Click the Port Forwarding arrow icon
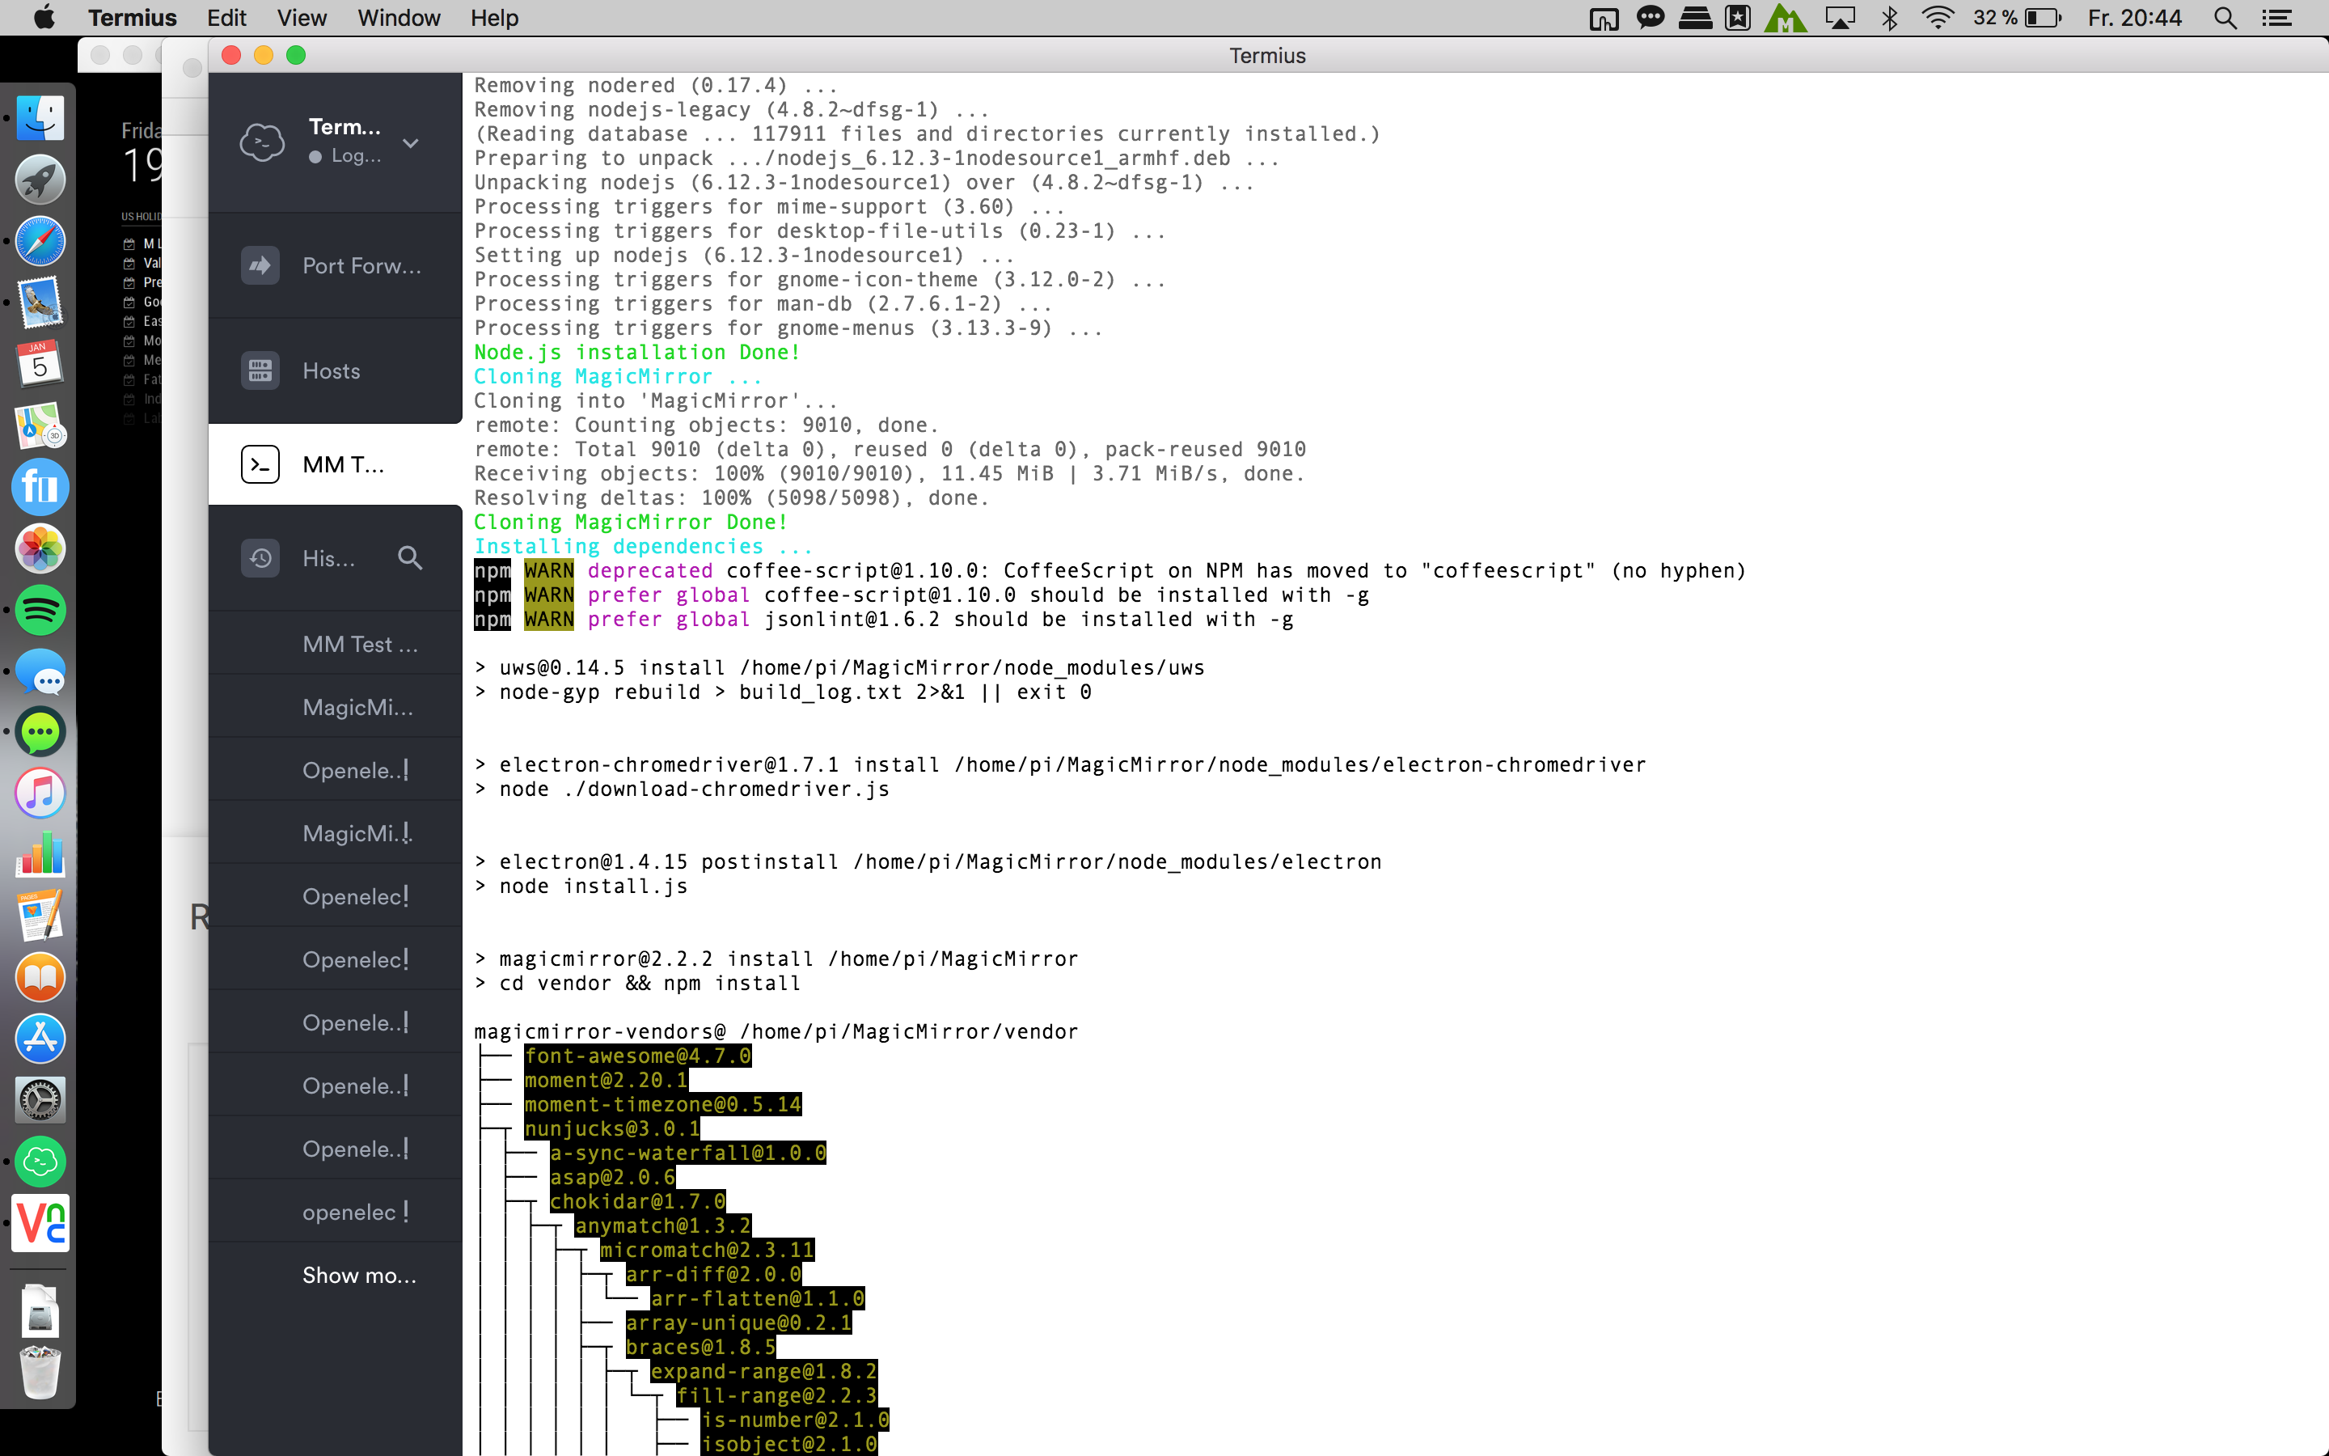 pyautogui.click(x=260, y=266)
